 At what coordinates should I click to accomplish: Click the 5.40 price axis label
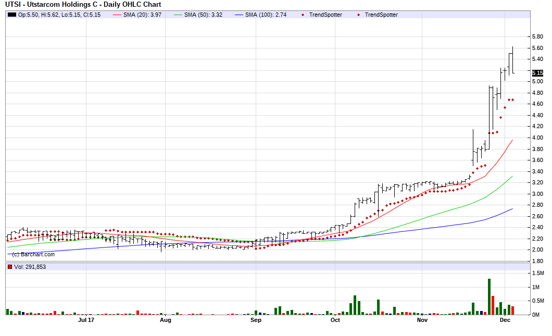point(537,59)
